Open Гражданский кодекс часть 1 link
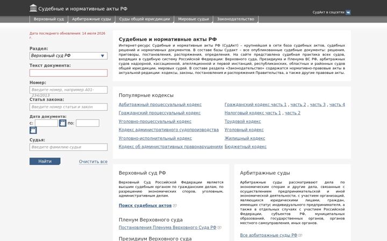Viewport: 387px width, 241px height. coord(255,104)
